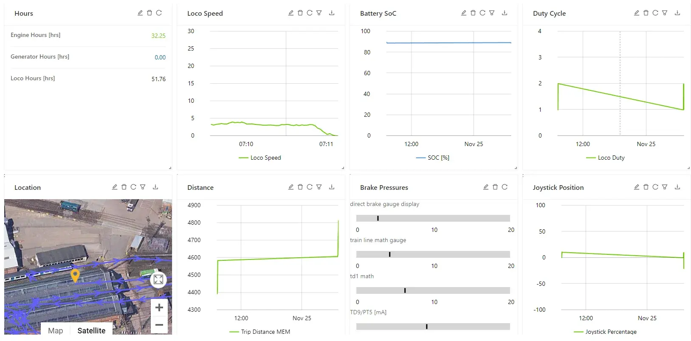Refresh the Hours panel
The image size is (691, 341).
[x=159, y=13]
